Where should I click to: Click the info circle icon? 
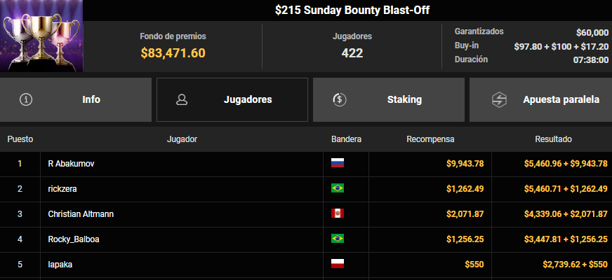tap(27, 99)
